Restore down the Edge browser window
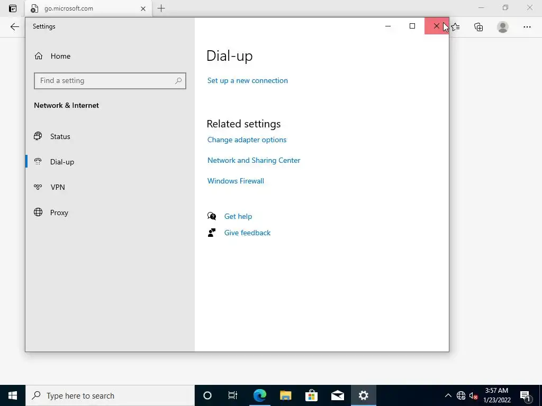 pyautogui.click(x=505, y=7)
